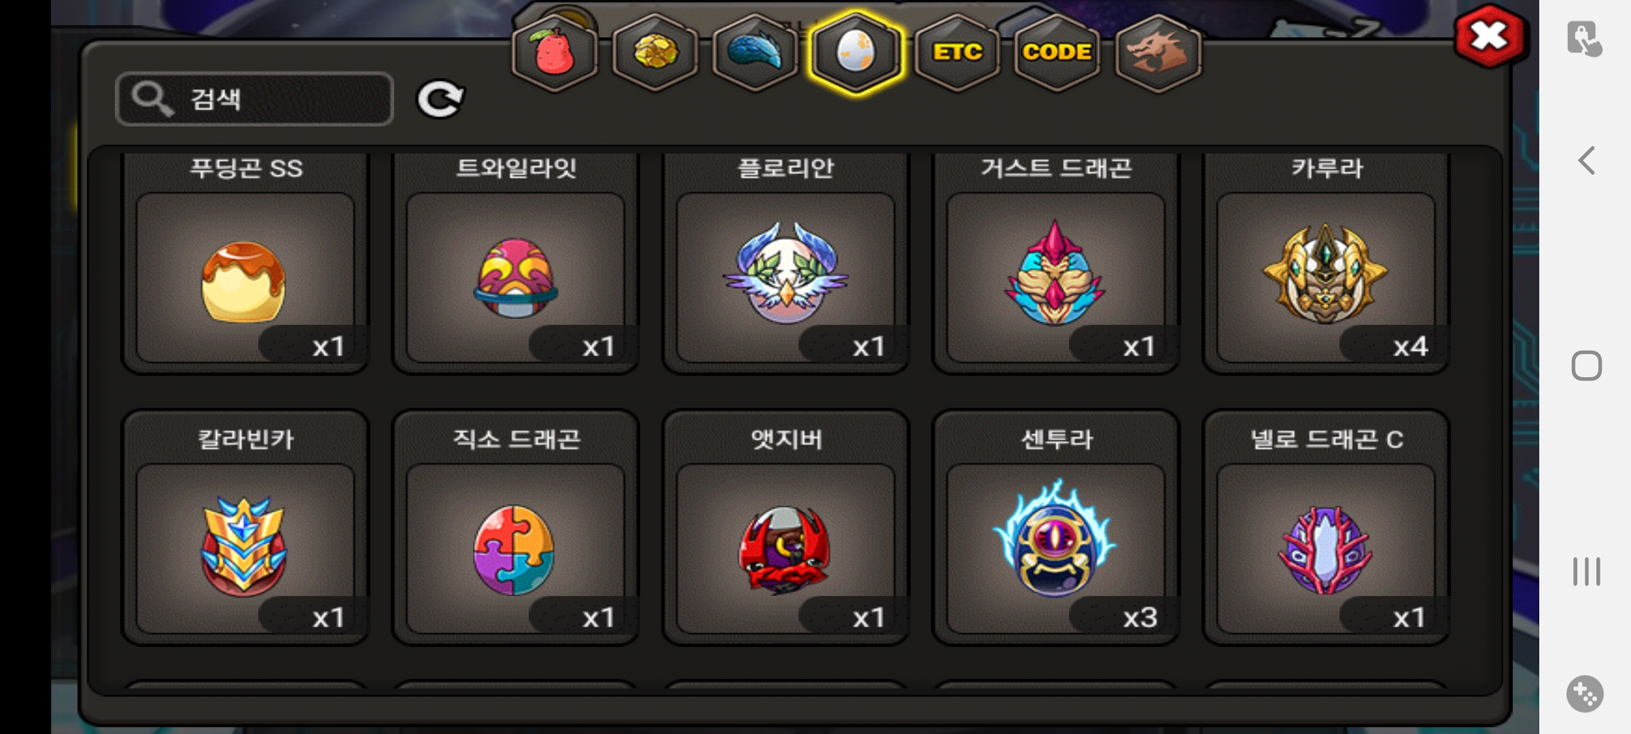Open the brown dragon head tab

(x=1158, y=53)
